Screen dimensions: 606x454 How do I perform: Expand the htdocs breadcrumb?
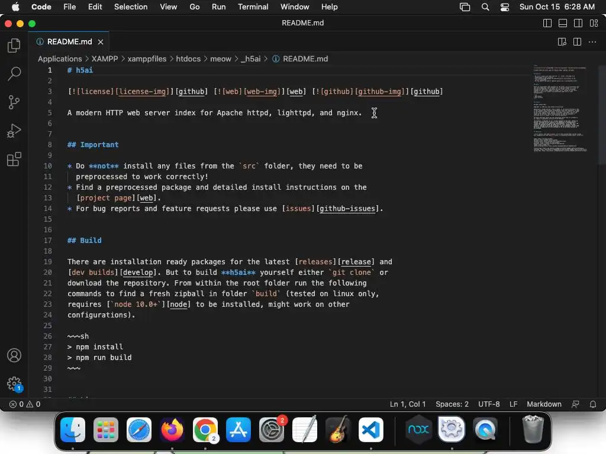[188, 59]
